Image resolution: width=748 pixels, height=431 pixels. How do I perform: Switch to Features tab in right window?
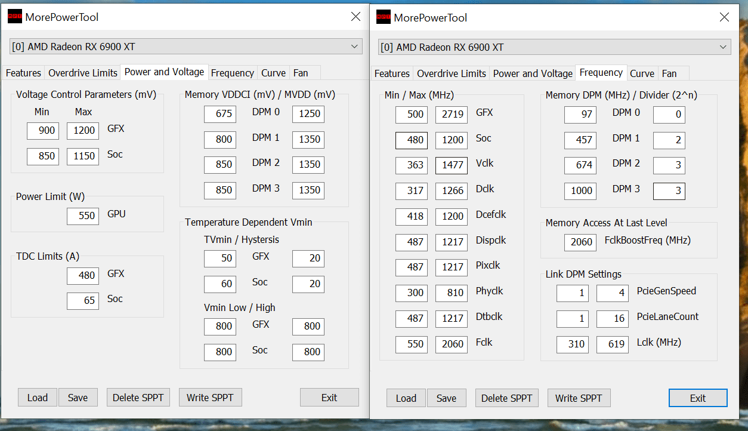coord(392,73)
